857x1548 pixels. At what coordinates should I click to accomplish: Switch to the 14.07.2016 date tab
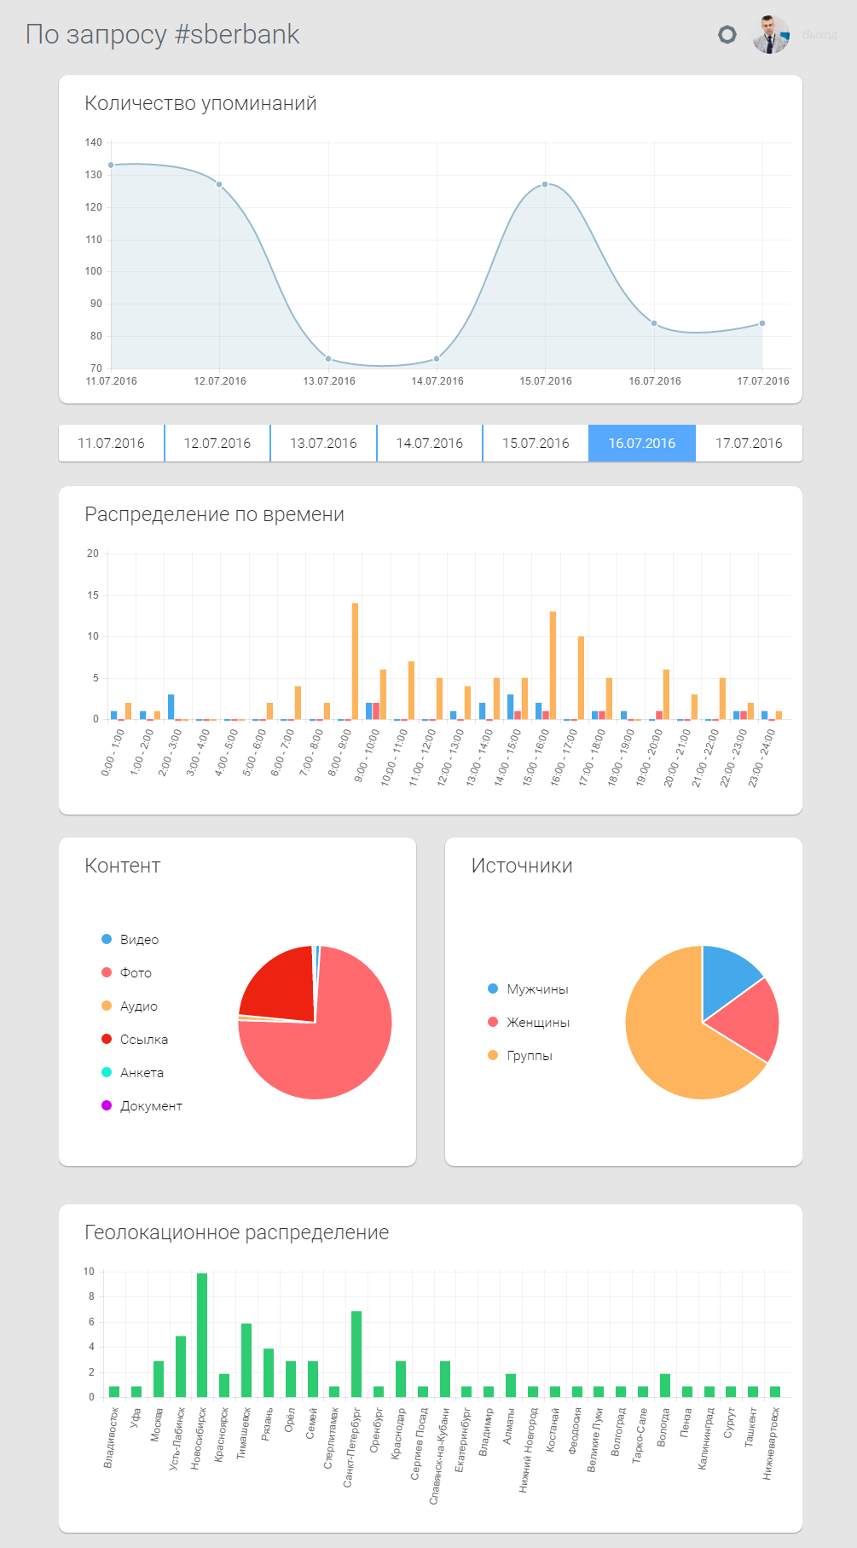[x=430, y=444]
